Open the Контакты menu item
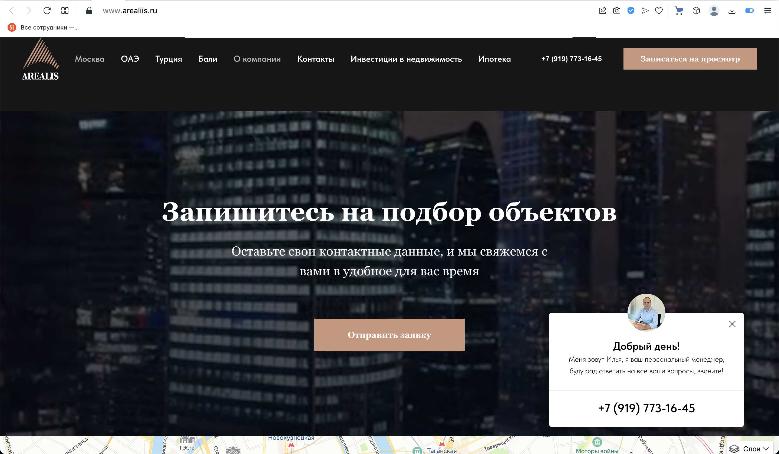The height and width of the screenshot is (454, 779). tap(316, 59)
